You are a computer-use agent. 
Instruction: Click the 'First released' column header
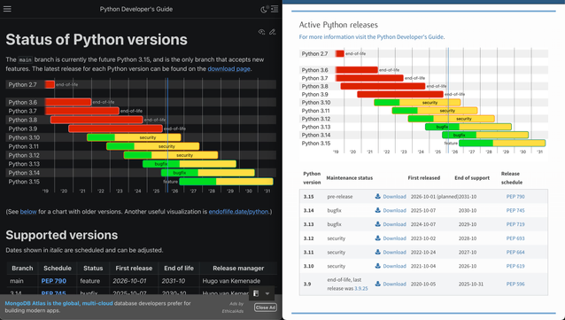pos(423,178)
